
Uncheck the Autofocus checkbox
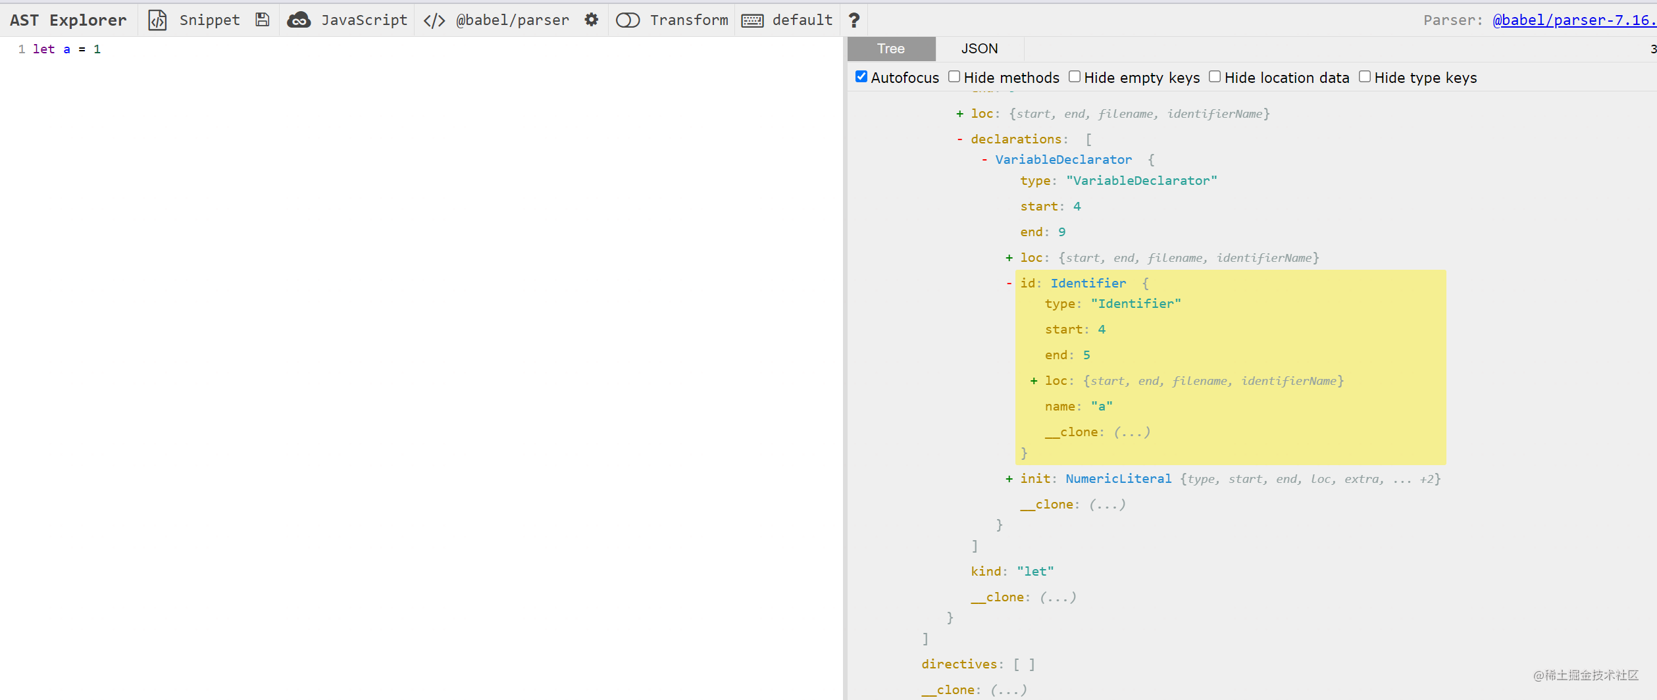tap(861, 77)
